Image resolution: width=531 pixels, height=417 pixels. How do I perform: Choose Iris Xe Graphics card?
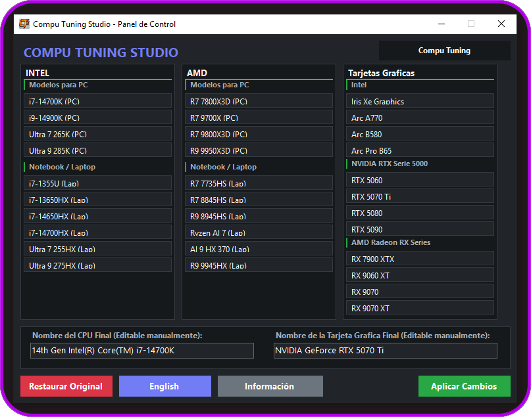pos(420,100)
